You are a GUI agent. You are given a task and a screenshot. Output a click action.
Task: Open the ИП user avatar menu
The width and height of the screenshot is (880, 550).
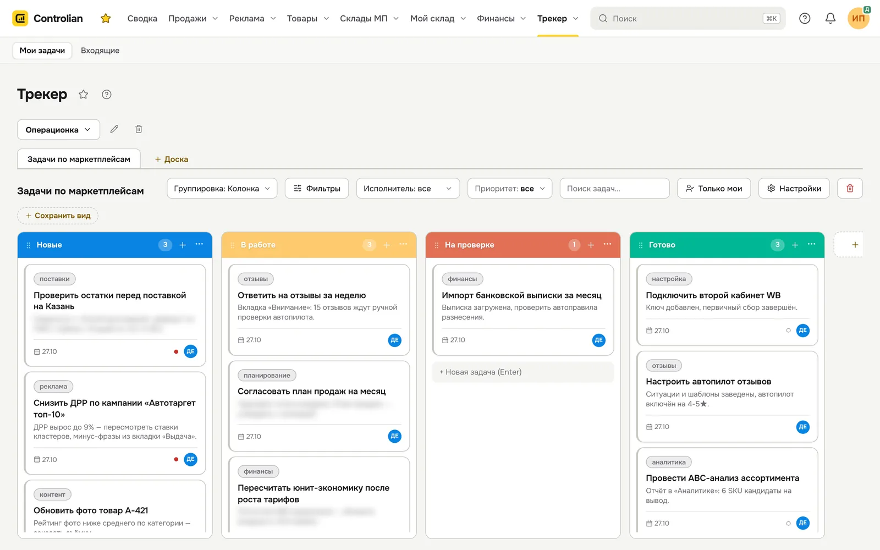[858, 18]
